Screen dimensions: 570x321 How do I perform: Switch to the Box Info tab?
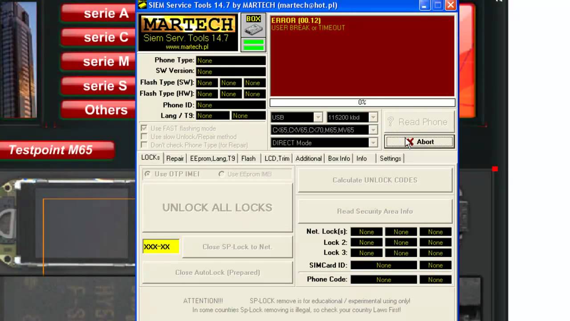click(x=339, y=158)
